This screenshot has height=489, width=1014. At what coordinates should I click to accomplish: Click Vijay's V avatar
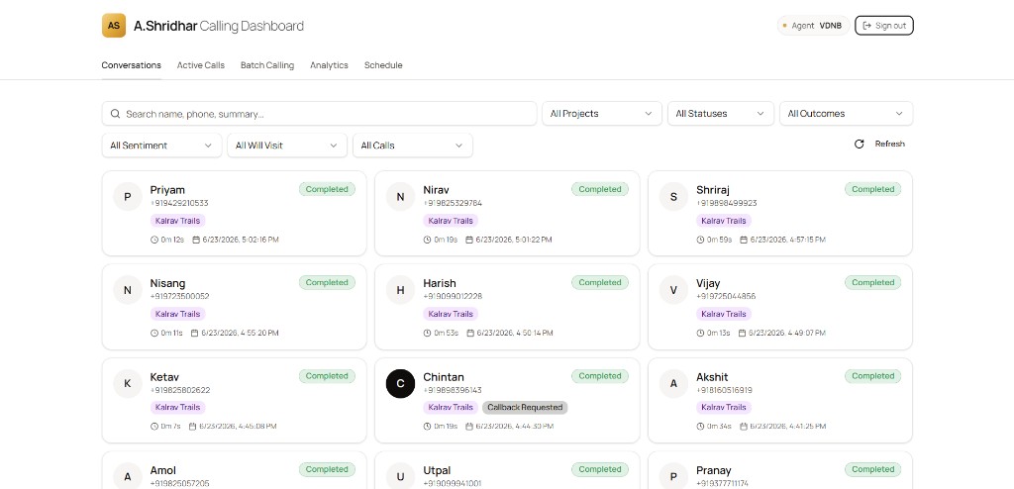click(673, 290)
